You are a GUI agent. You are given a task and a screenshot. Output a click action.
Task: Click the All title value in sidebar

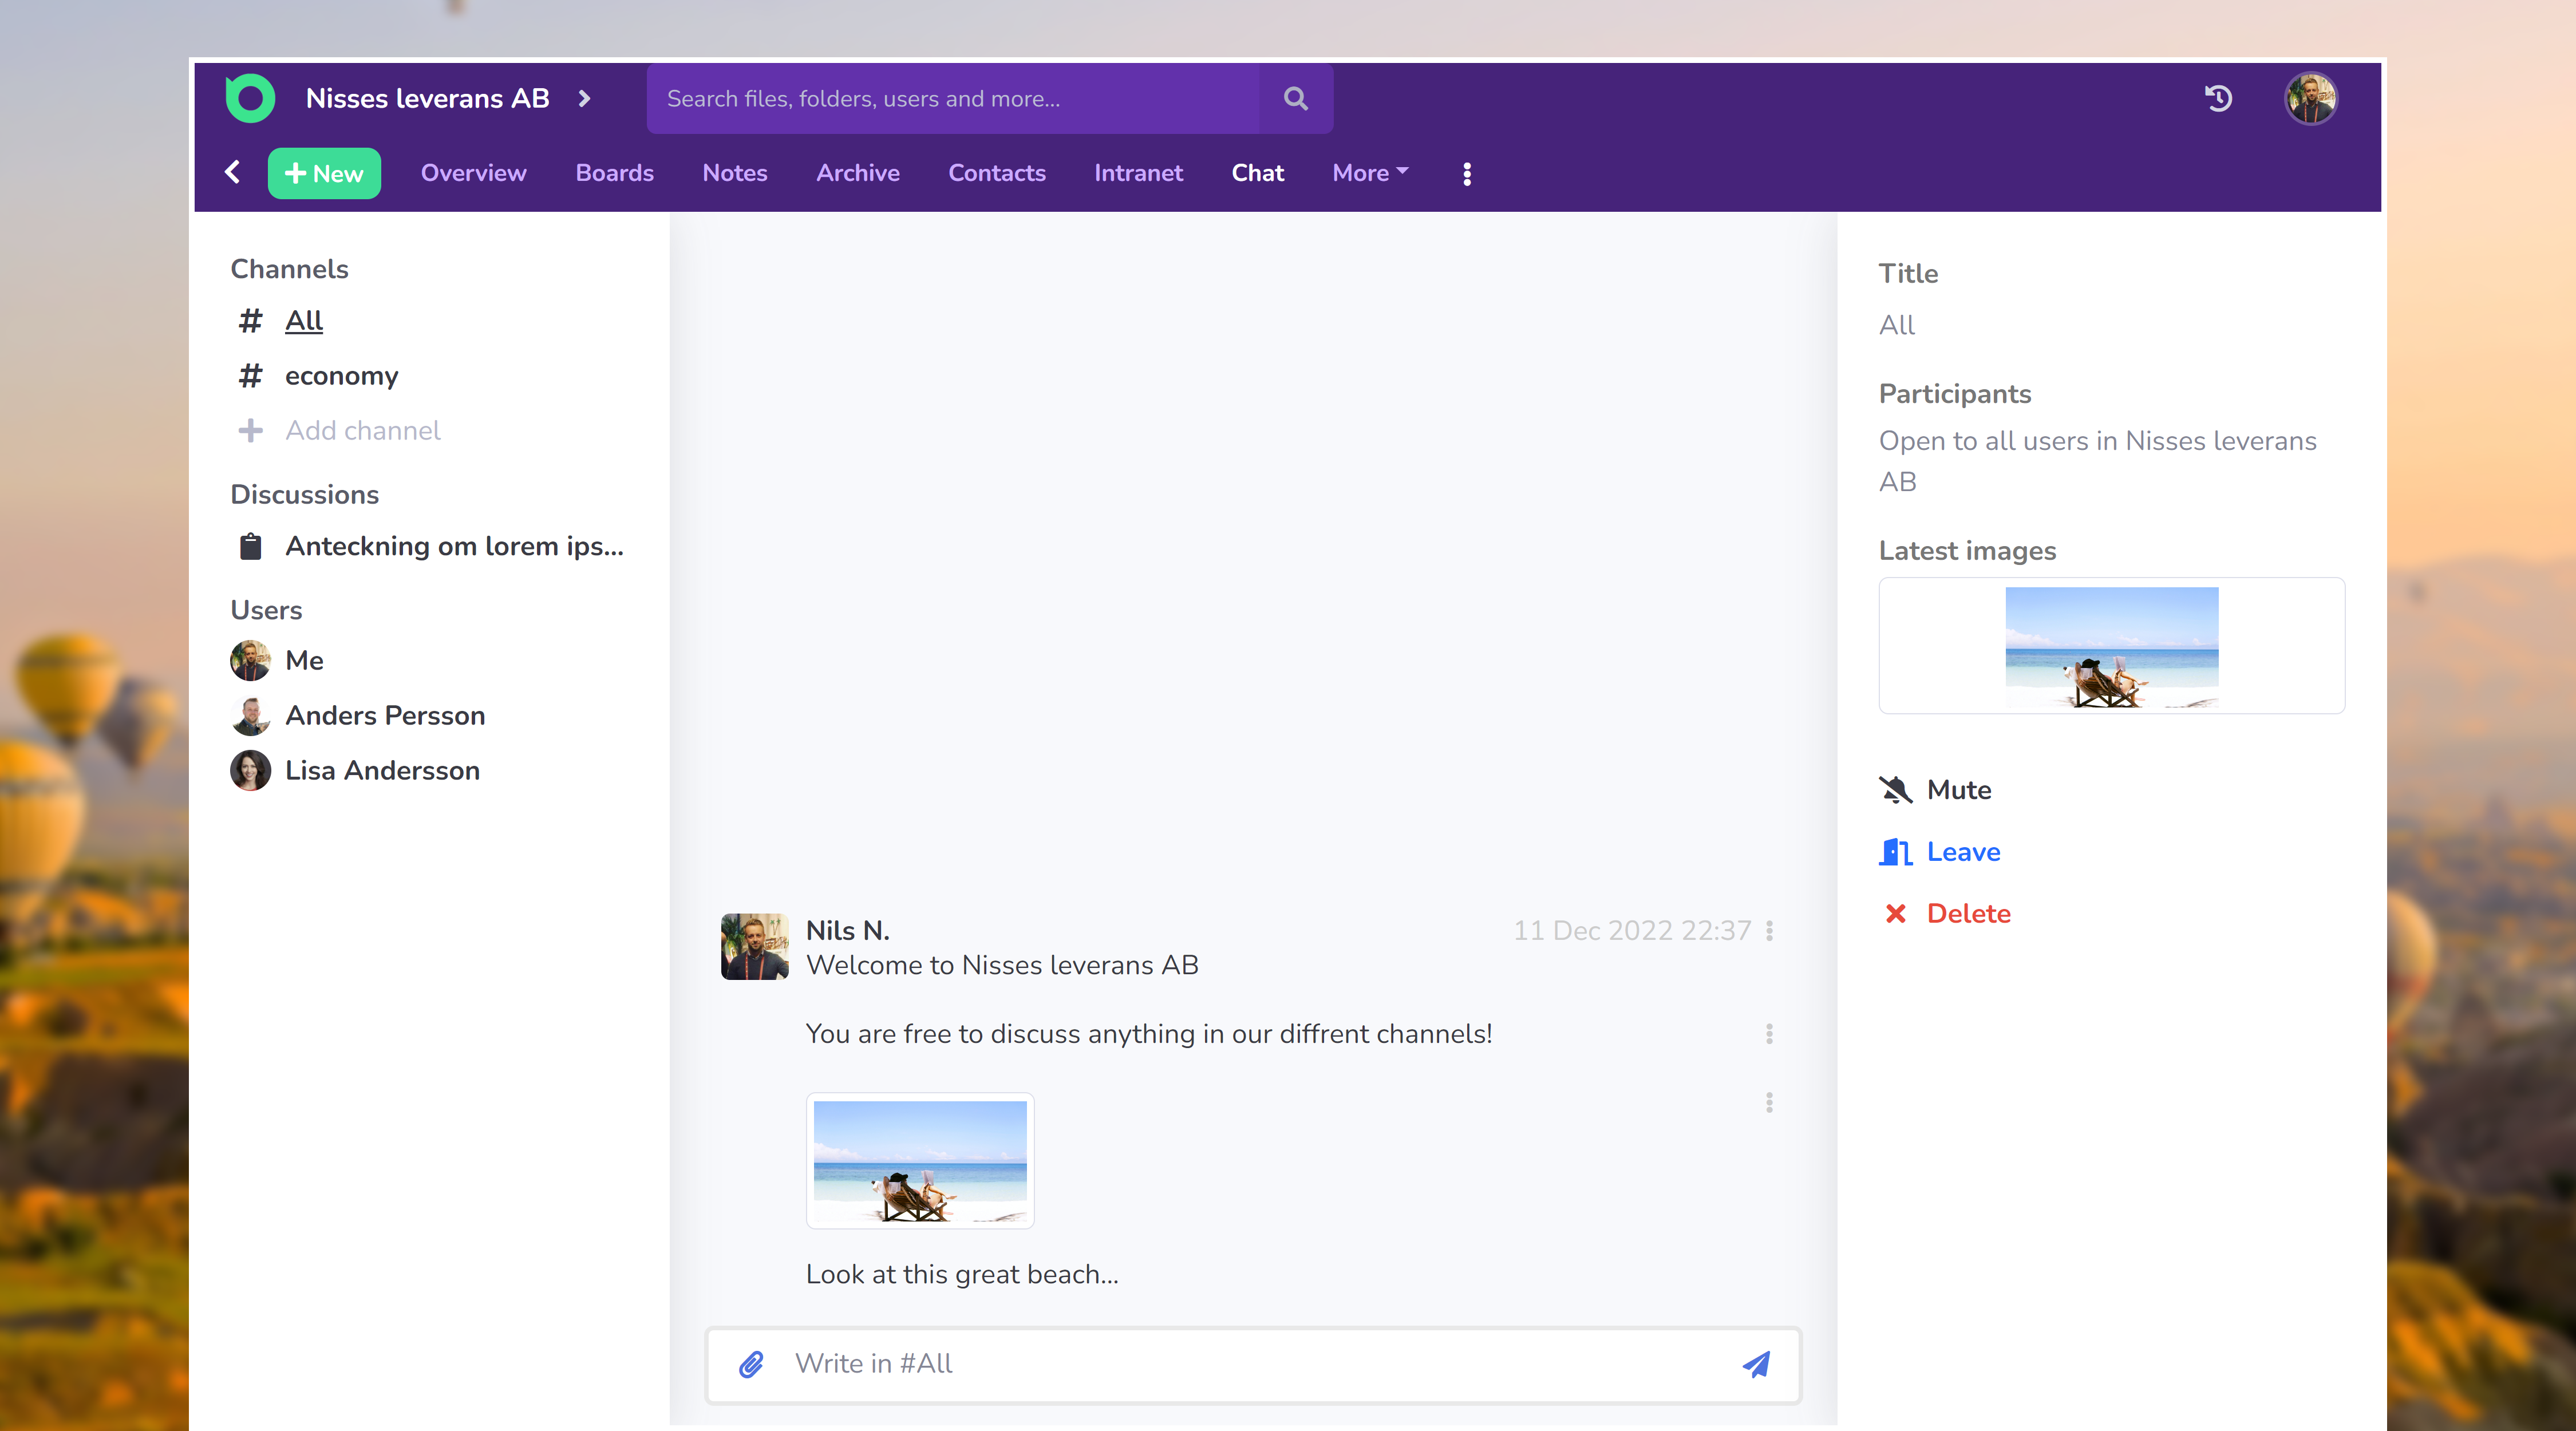[1897, 325]
